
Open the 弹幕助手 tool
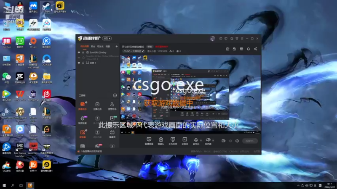tap(83, 106)
